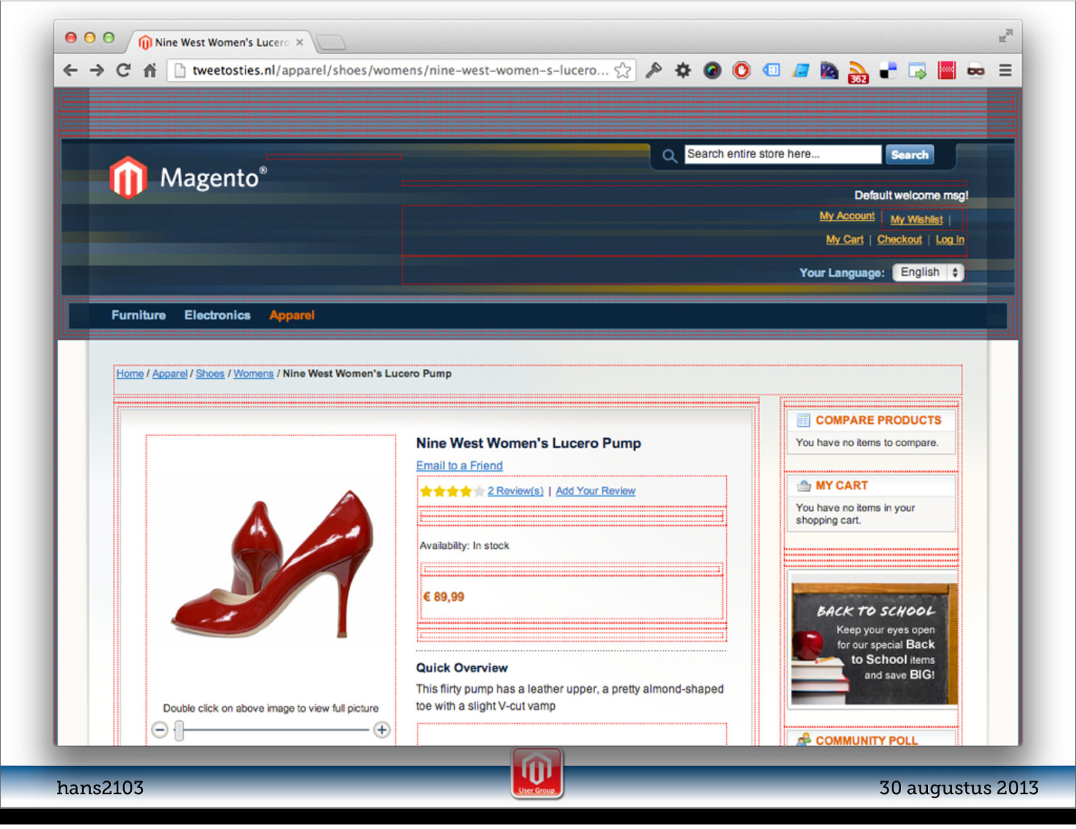
Task: Click the Magento User Group badge
Action: (x=537, y=772)
